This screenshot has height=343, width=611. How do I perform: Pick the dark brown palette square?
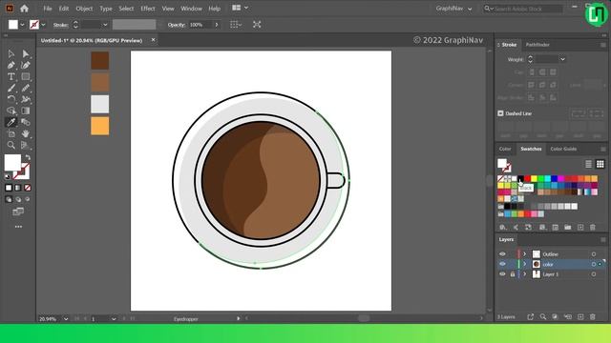(x=99, y=60)
